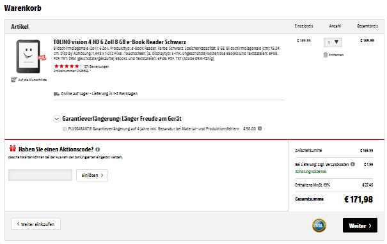
Task: Open the info icon next to 'Haben Sie einen Aktionscode?'
Action: [x=98, y=149]
